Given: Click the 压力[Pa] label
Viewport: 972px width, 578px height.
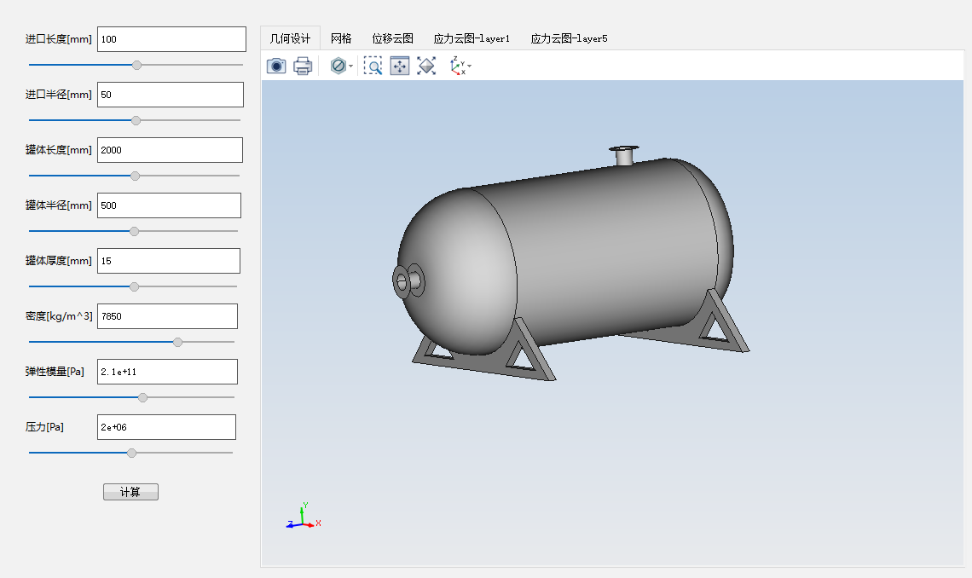Looking at the screenshot, I should [44, 427].
